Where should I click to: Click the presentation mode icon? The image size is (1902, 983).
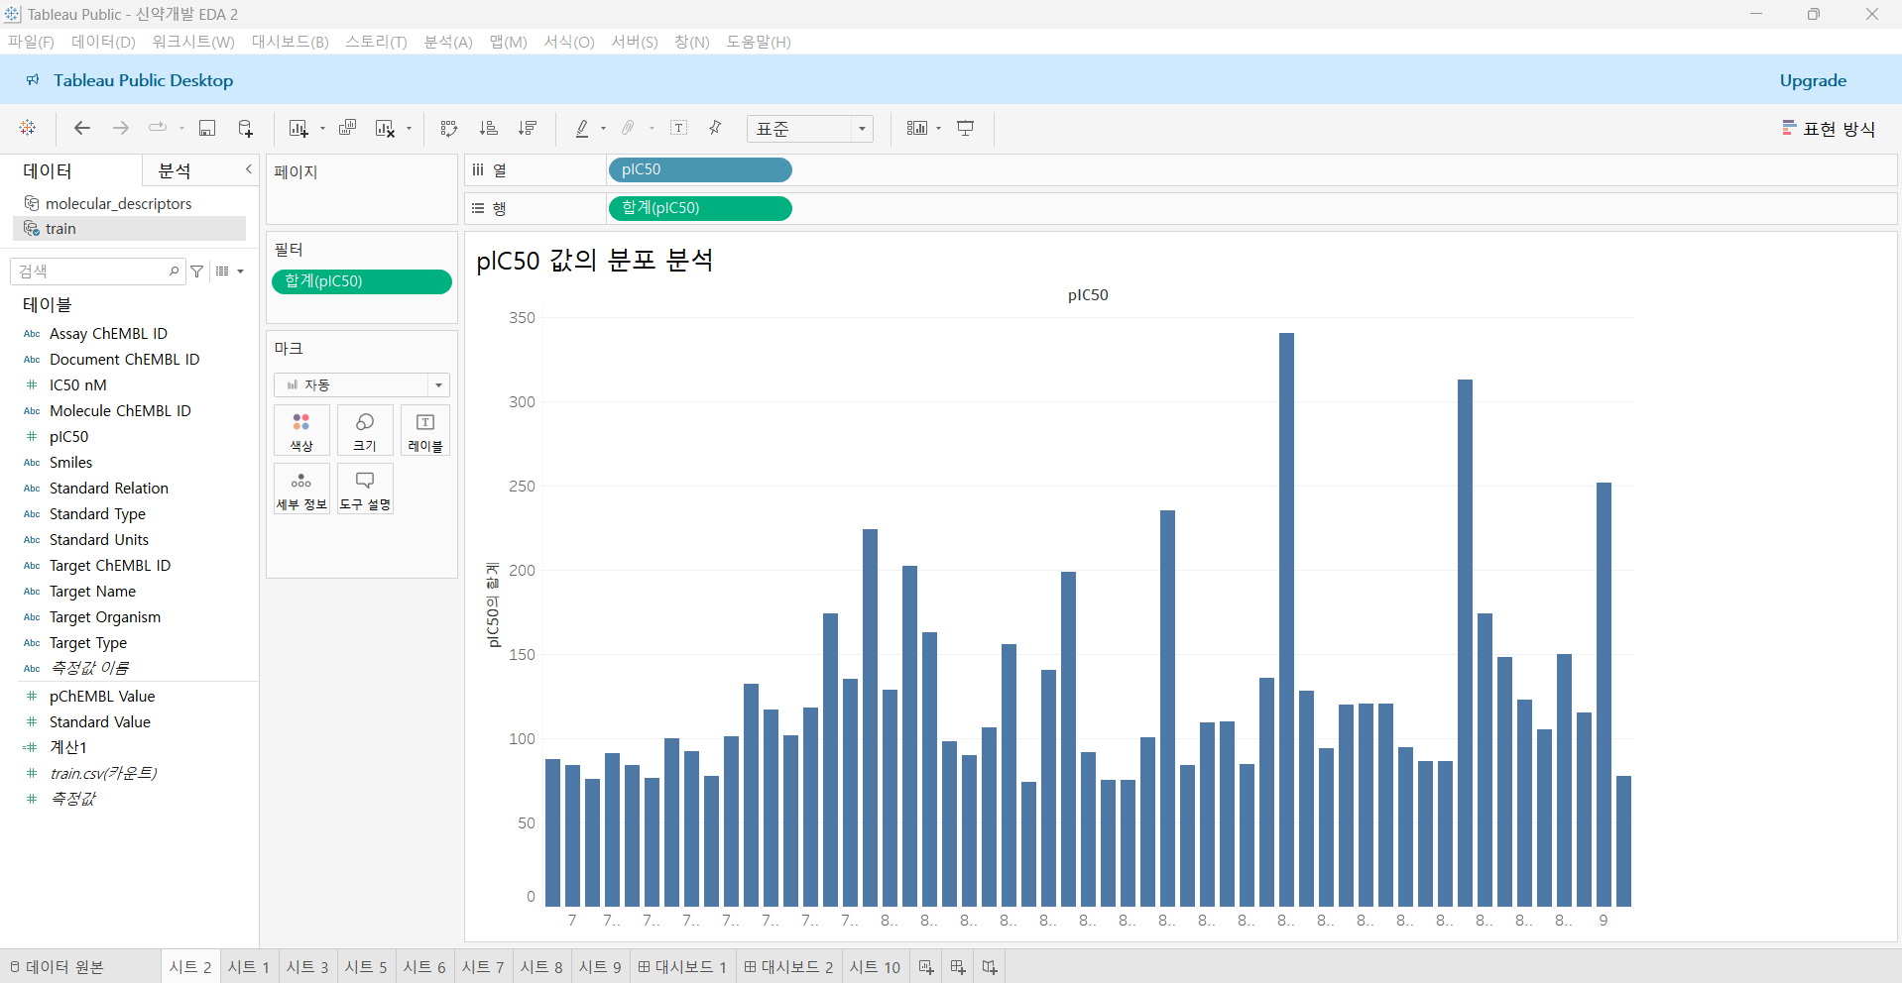(965, 128)
